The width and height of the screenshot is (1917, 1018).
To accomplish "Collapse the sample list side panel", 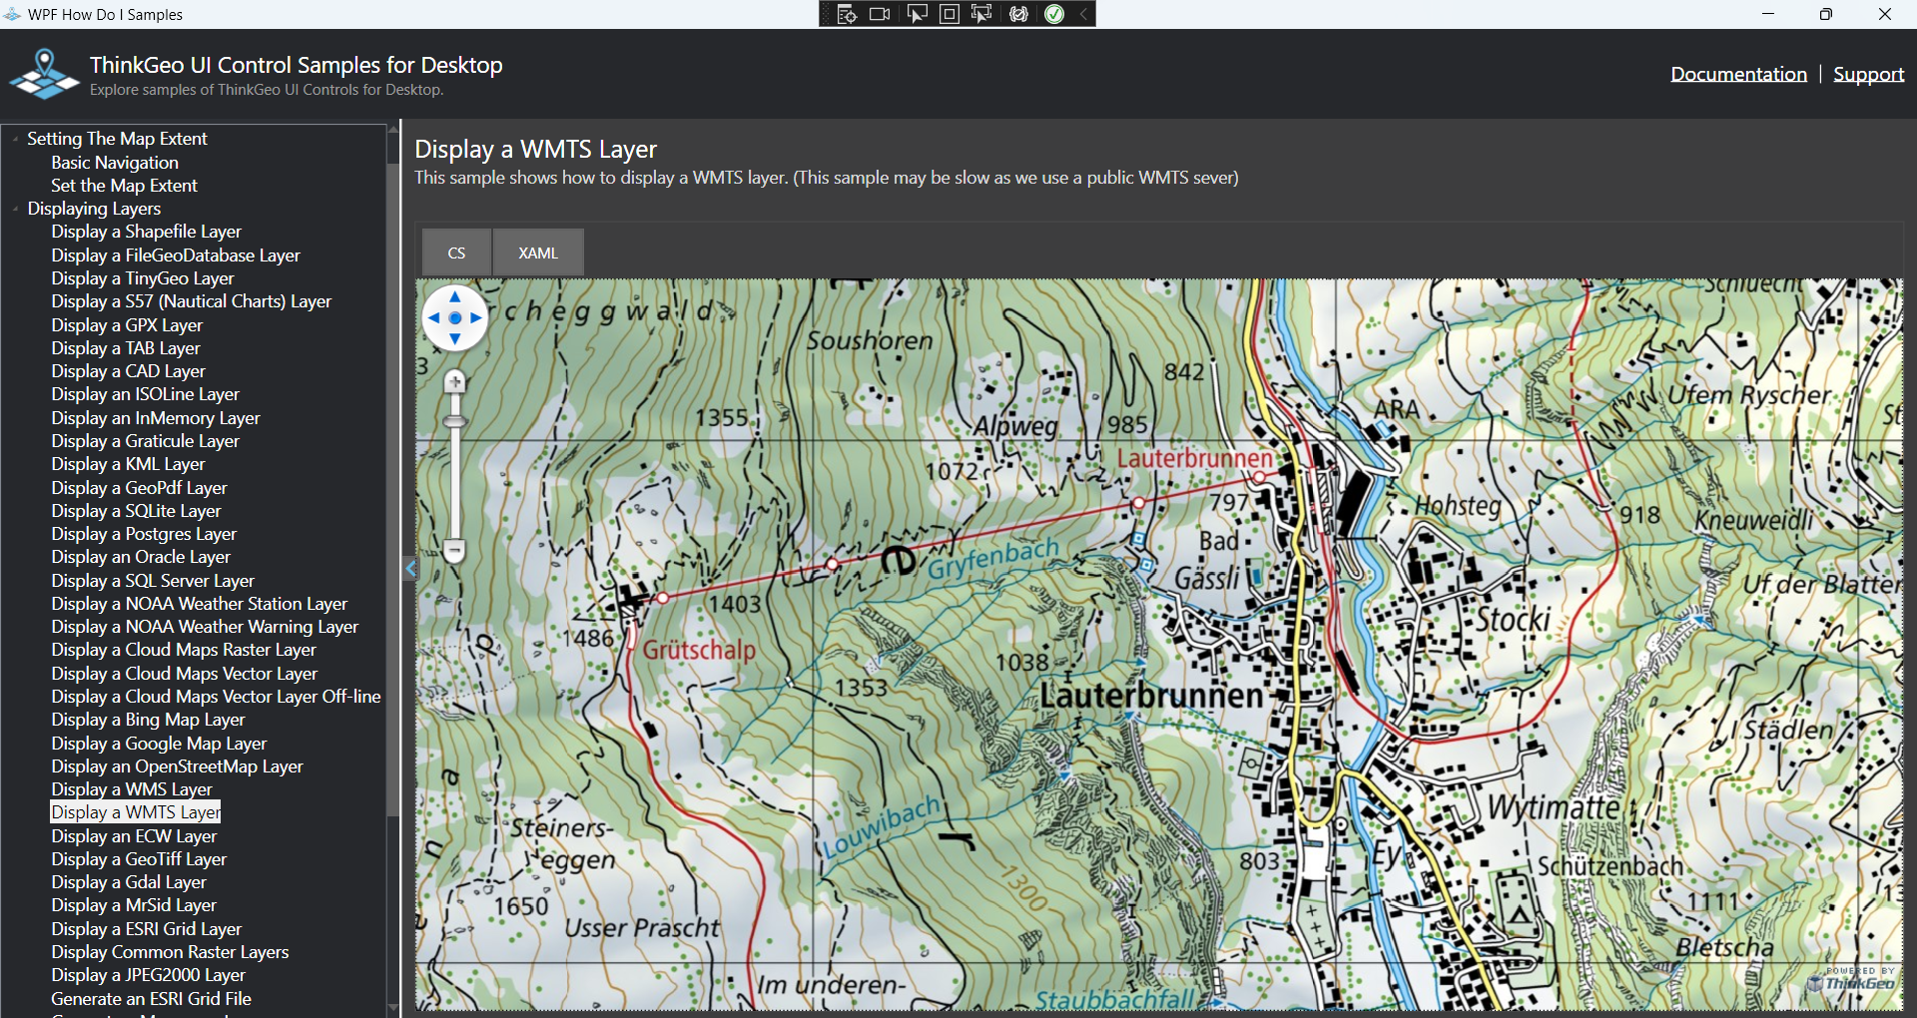I will click(409, 569).
